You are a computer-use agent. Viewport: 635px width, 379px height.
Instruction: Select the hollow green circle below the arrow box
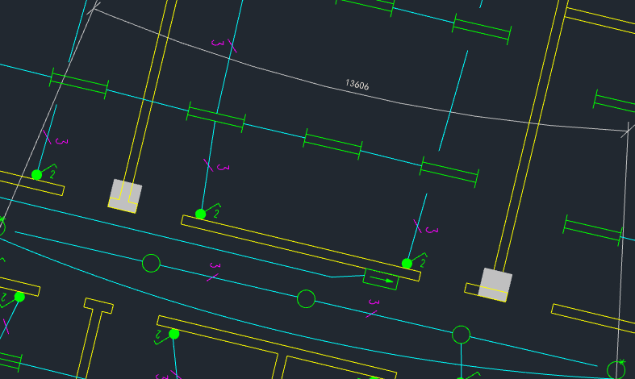tap(306, 299)
